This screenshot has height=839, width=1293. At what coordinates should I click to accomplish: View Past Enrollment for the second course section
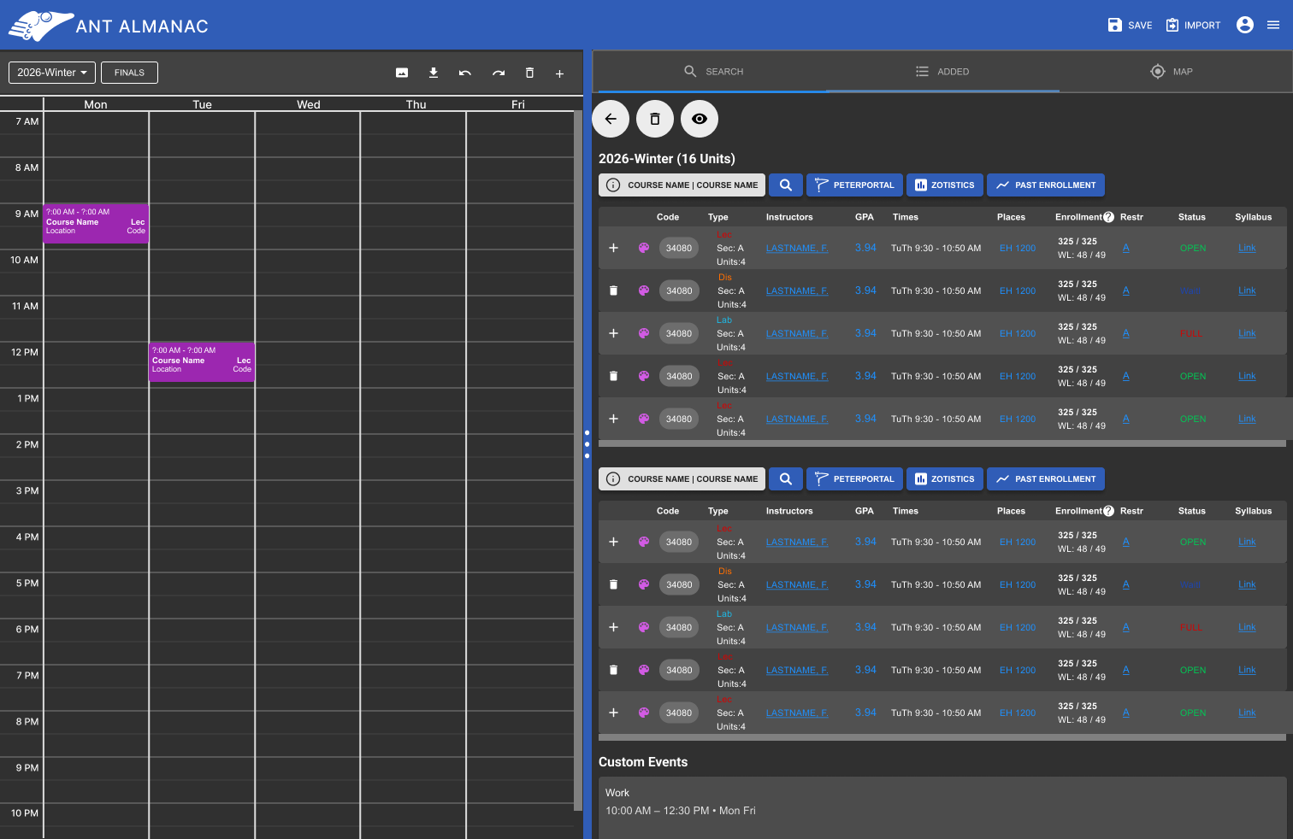[1046, 479]
